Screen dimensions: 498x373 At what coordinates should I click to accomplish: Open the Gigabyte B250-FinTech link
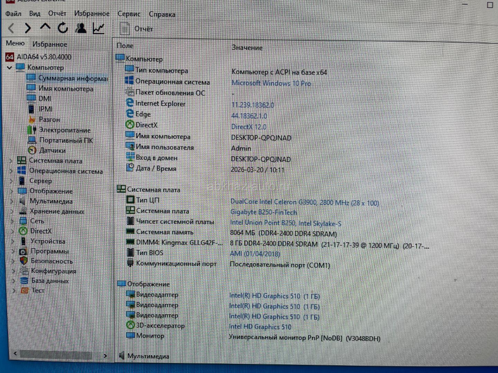click(x=264, y=212)
